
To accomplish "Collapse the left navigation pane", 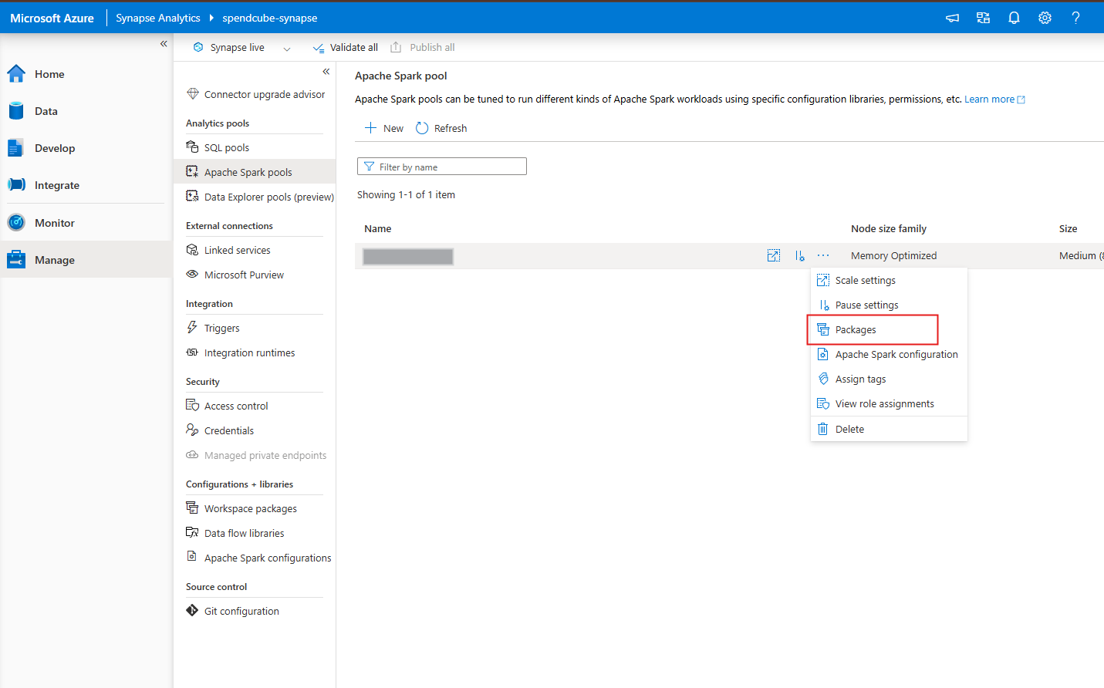I will 164,44.
